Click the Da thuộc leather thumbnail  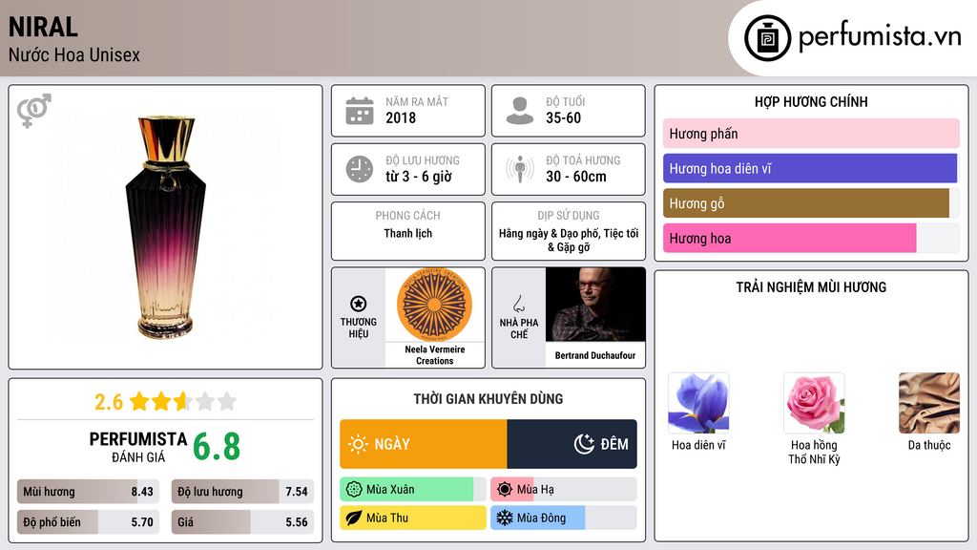click(x=929, y=404)
